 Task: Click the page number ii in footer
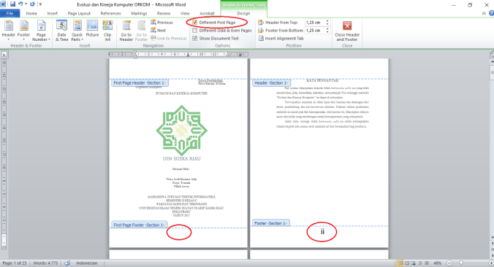click(322, 232)
